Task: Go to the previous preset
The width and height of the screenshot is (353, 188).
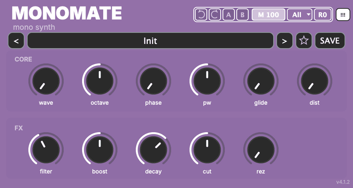Action: (x=16, y=41)
